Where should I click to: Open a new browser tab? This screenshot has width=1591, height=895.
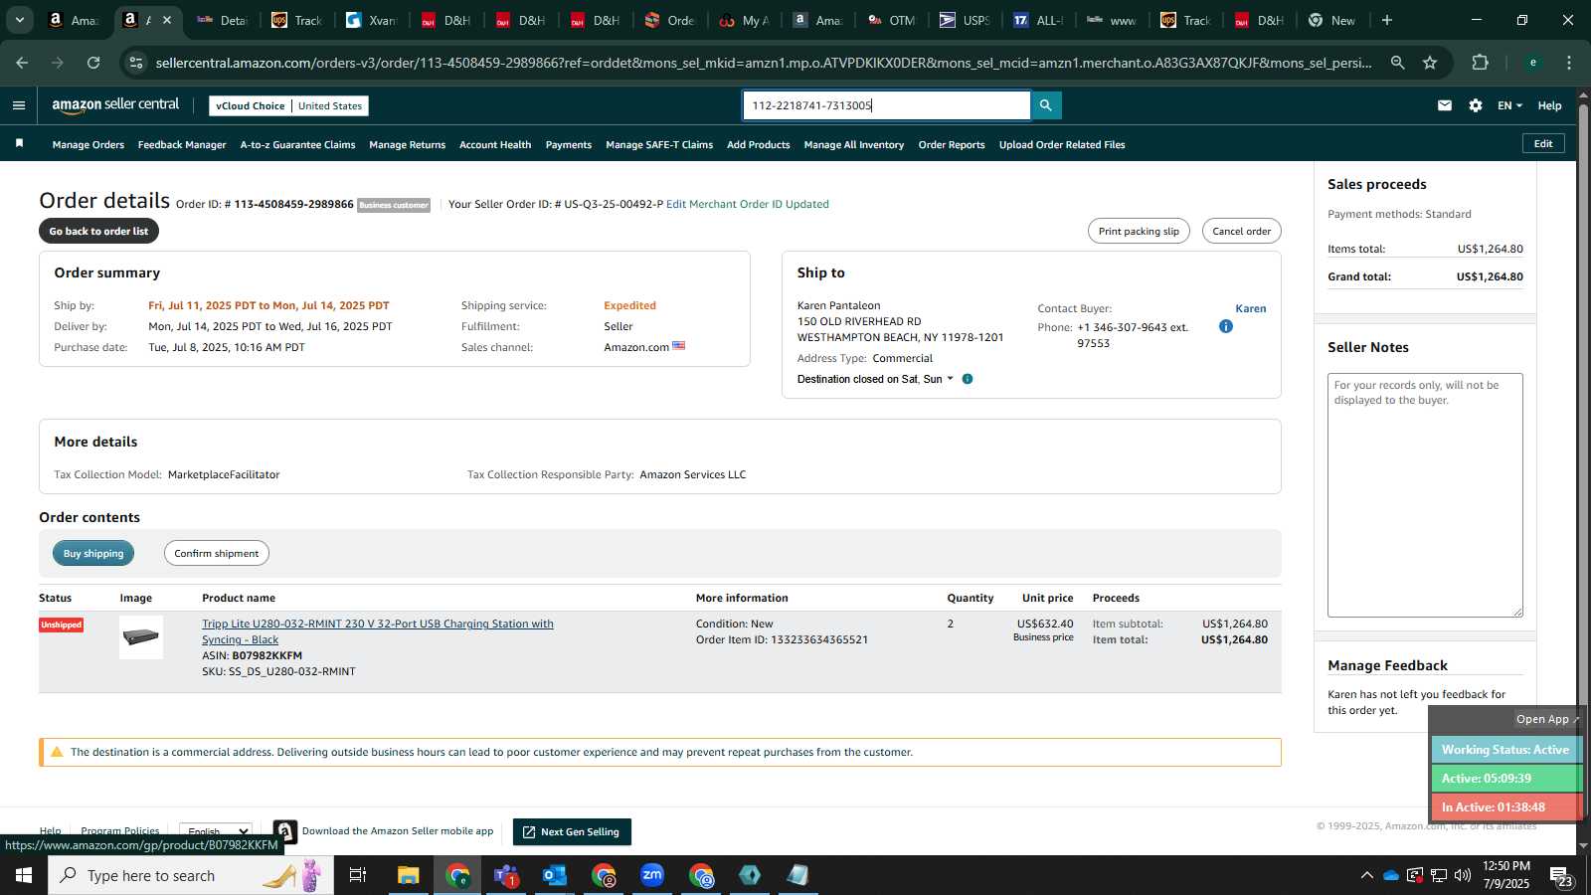pos(1387,20)
